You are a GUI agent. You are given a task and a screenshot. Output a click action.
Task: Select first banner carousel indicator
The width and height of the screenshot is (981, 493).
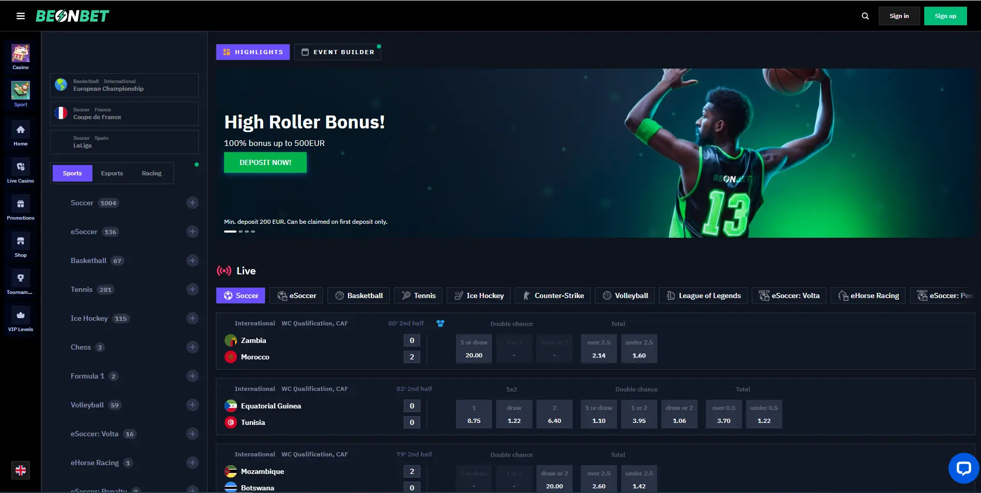point(230,232)
